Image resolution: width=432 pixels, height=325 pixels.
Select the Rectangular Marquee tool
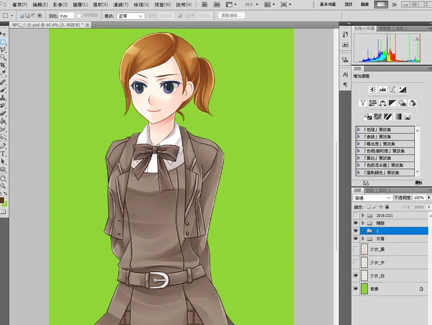click(3, 42)
